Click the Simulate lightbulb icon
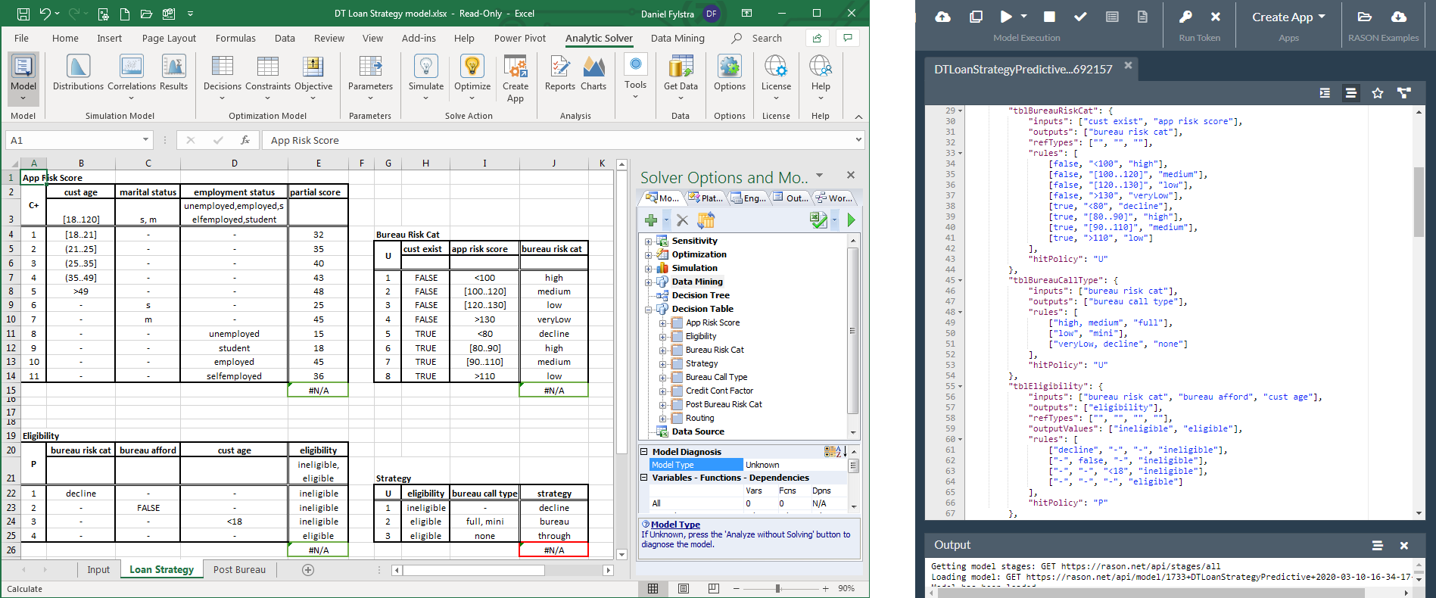 [426, 67]
